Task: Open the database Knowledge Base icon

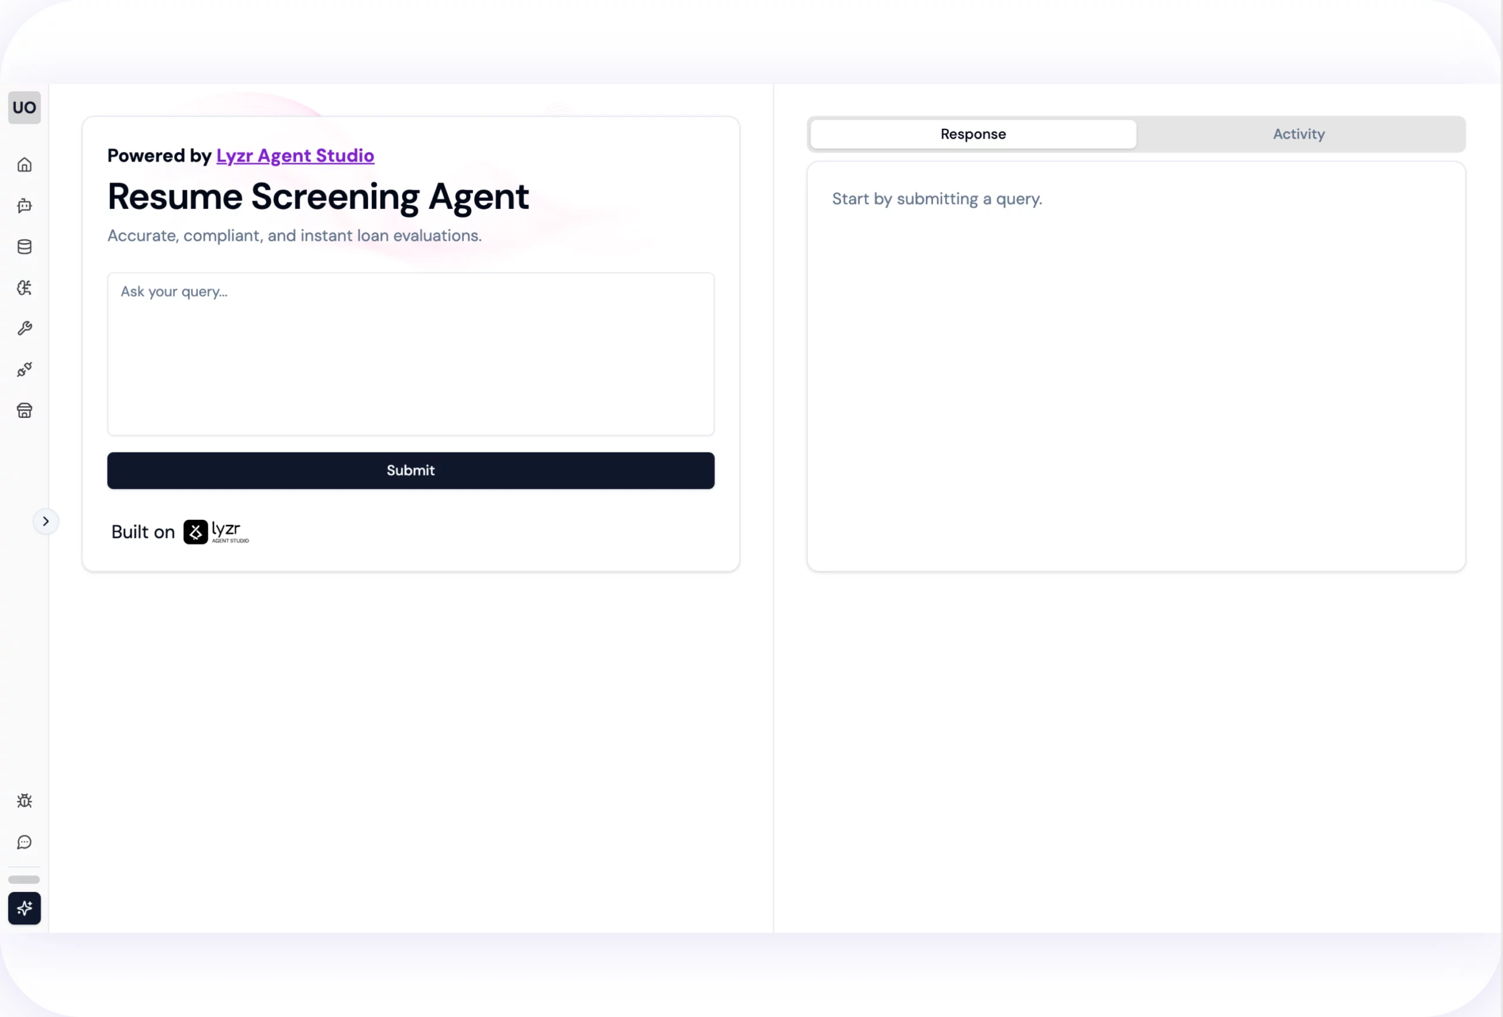Action: tap(25, 247)
